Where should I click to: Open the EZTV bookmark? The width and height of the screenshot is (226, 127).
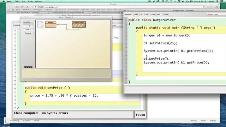(18, 10)
